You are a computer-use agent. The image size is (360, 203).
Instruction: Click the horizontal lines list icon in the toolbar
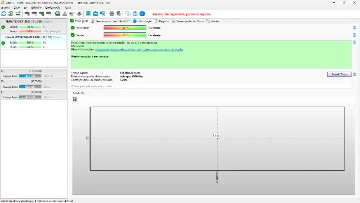(18, 14)
